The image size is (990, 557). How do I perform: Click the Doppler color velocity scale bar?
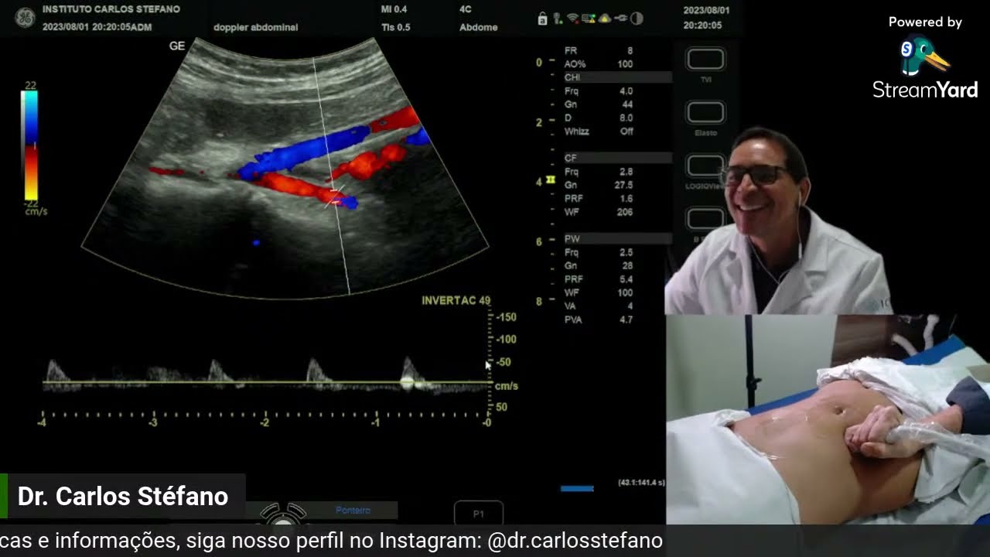click(x=29, y=145)
